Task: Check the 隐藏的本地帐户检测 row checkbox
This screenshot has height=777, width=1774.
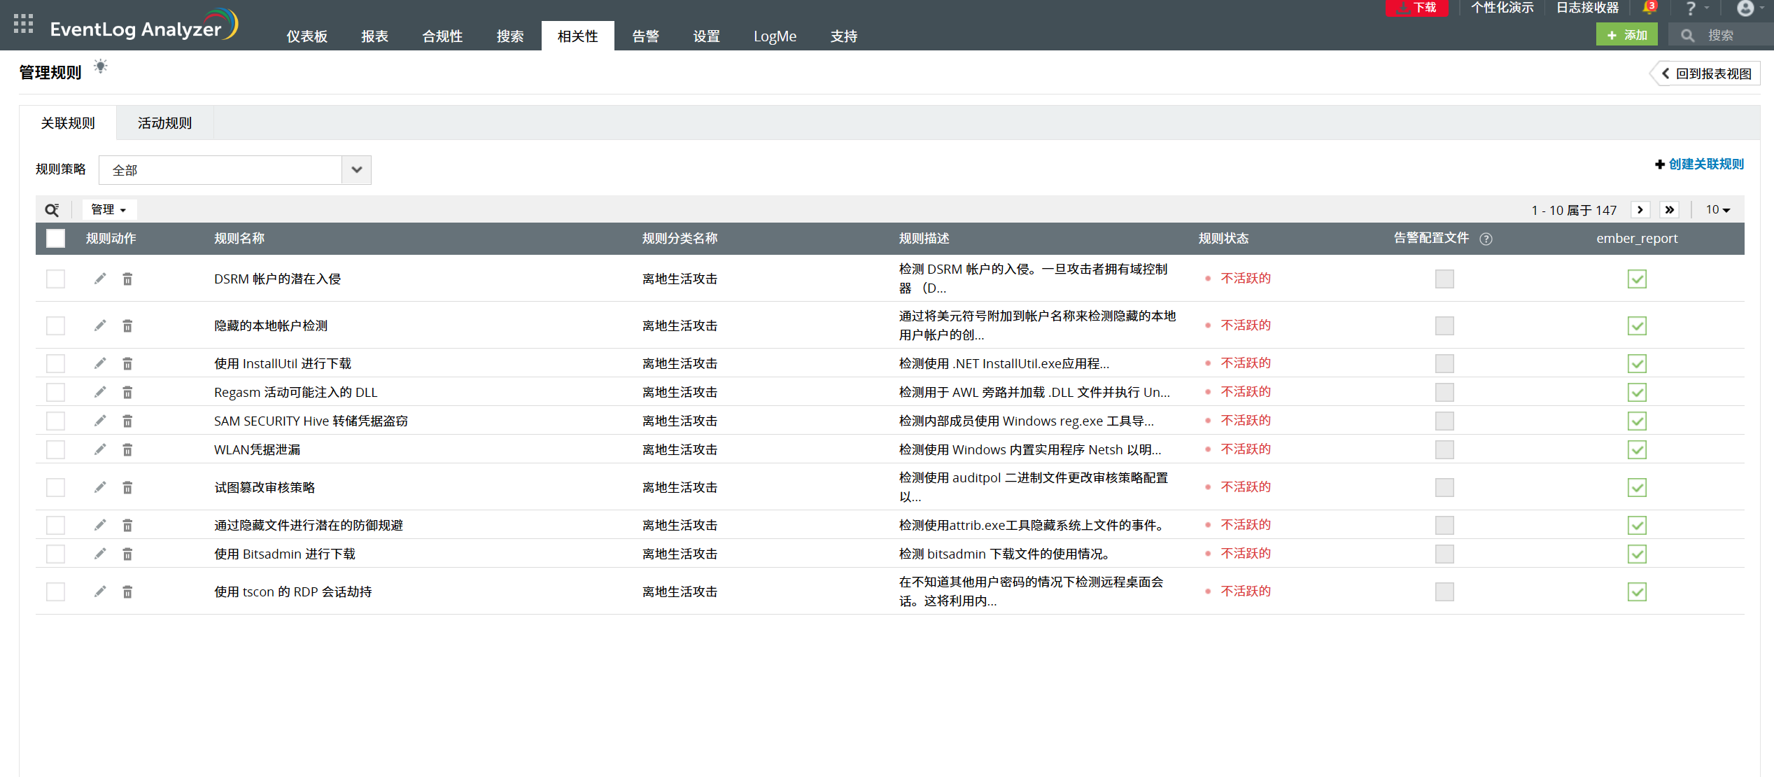Action: (x=55, y=325)
